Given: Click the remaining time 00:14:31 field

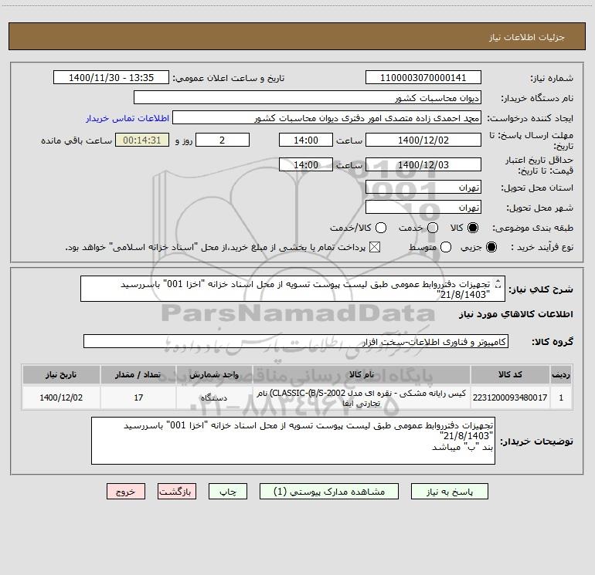Looking at the screenshot, I should tap(142, 140).
